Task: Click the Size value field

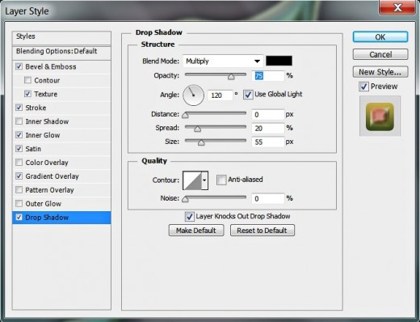Action: 268,142
